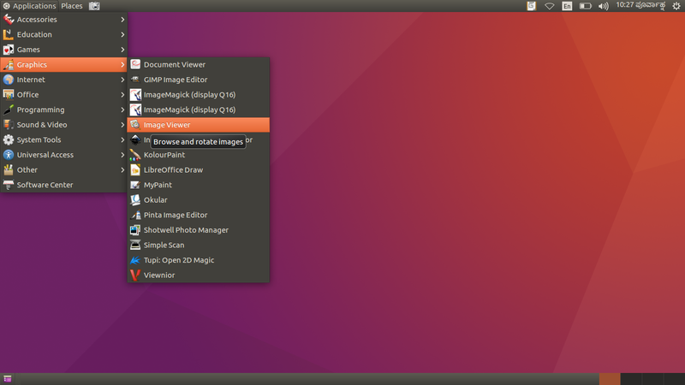
Task: Expand the Education submenu arrow
Action: [x=122, y=34]
